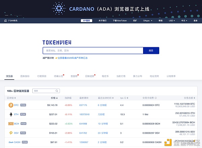Open the 下载ViewToken menu item
202x148 pixels.
pyautogui.click(x=120, y=21)
